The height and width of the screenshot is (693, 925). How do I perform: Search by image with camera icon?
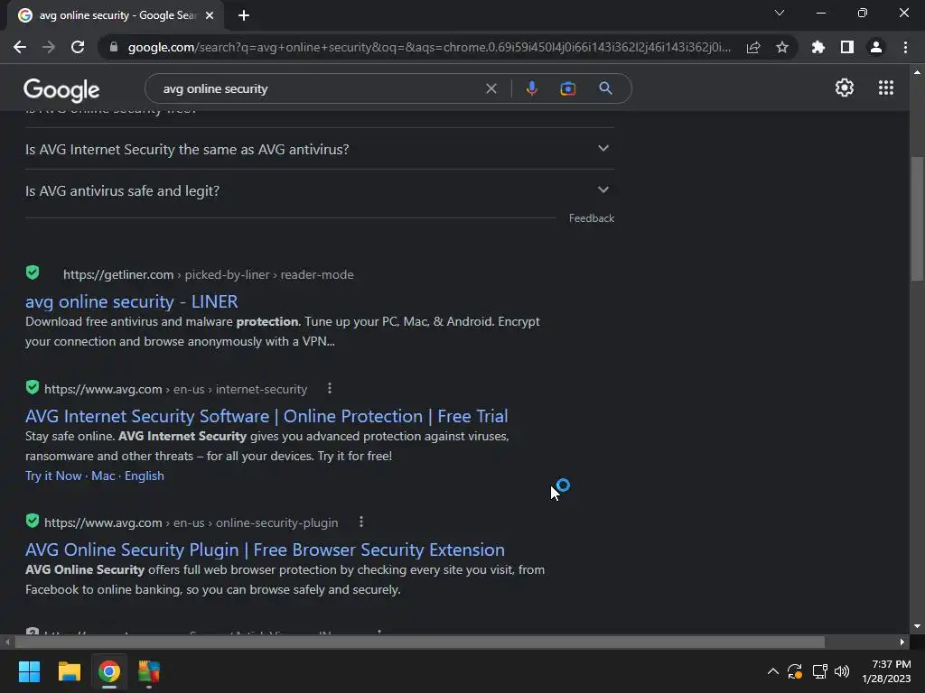click(567, 88)
